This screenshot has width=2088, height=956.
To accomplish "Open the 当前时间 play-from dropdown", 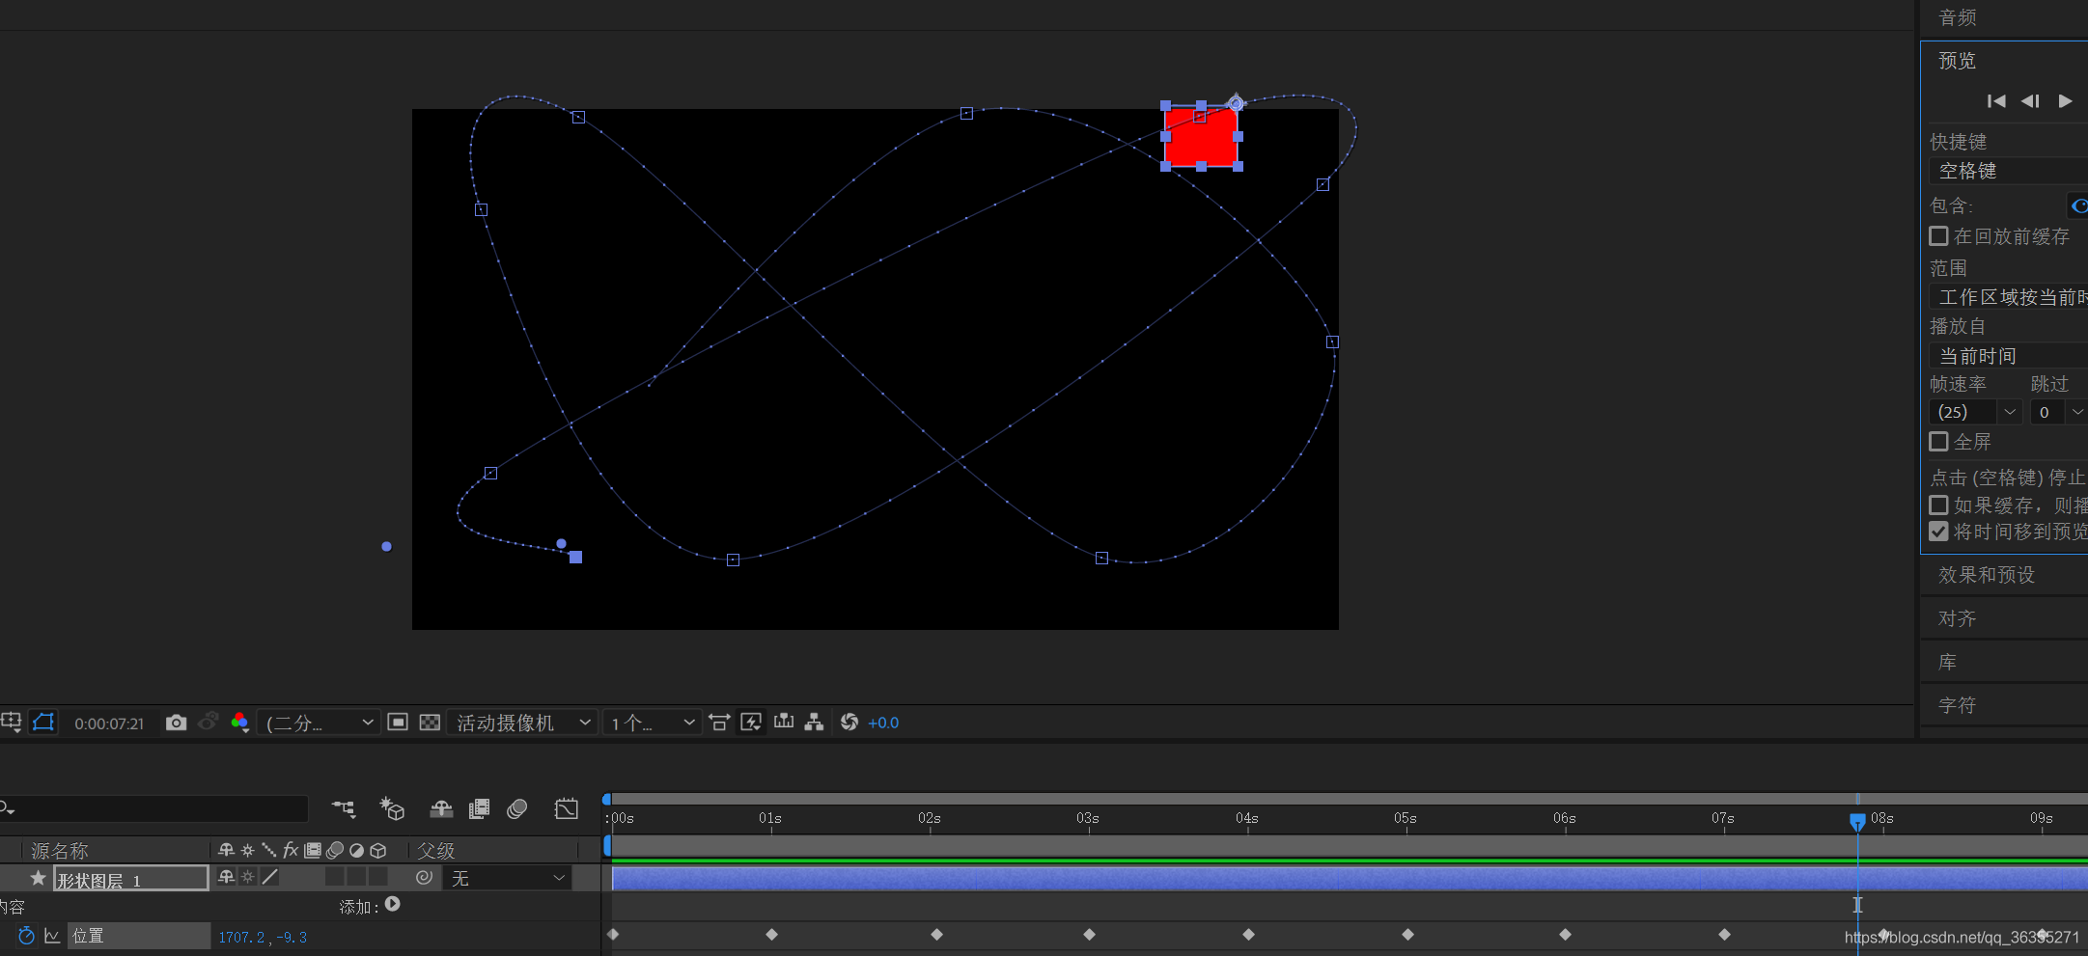I will tap(2008, 356).
